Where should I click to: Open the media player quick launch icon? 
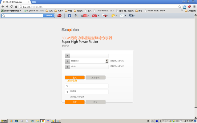click(x=11, y=121)
